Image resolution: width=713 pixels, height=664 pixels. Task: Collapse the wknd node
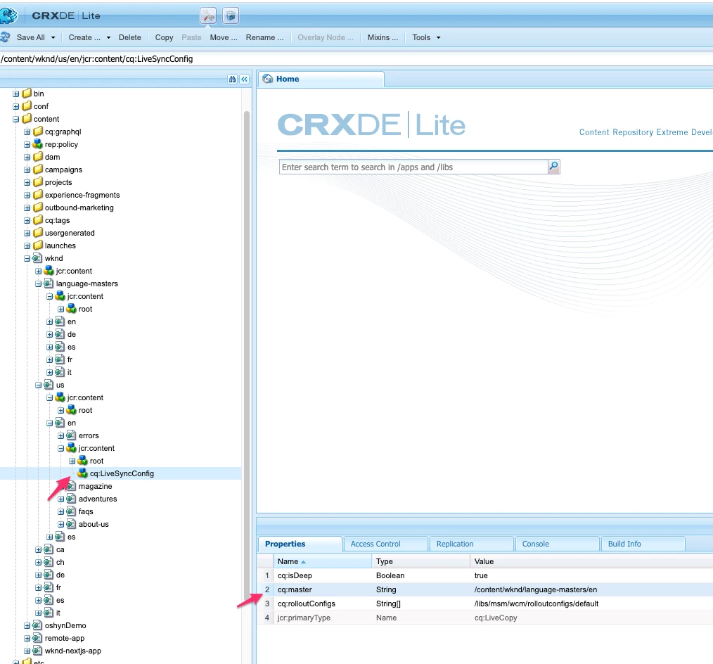tap(27, 258)
